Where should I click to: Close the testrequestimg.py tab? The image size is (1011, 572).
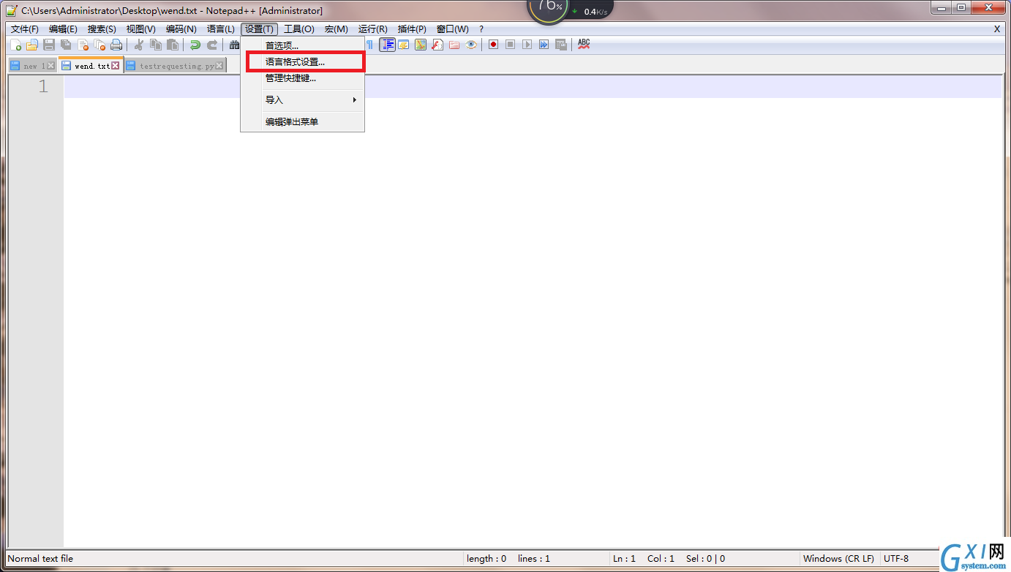click(x=219, y=66)
